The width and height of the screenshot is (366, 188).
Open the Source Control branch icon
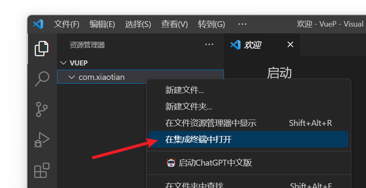coord(42,109)
